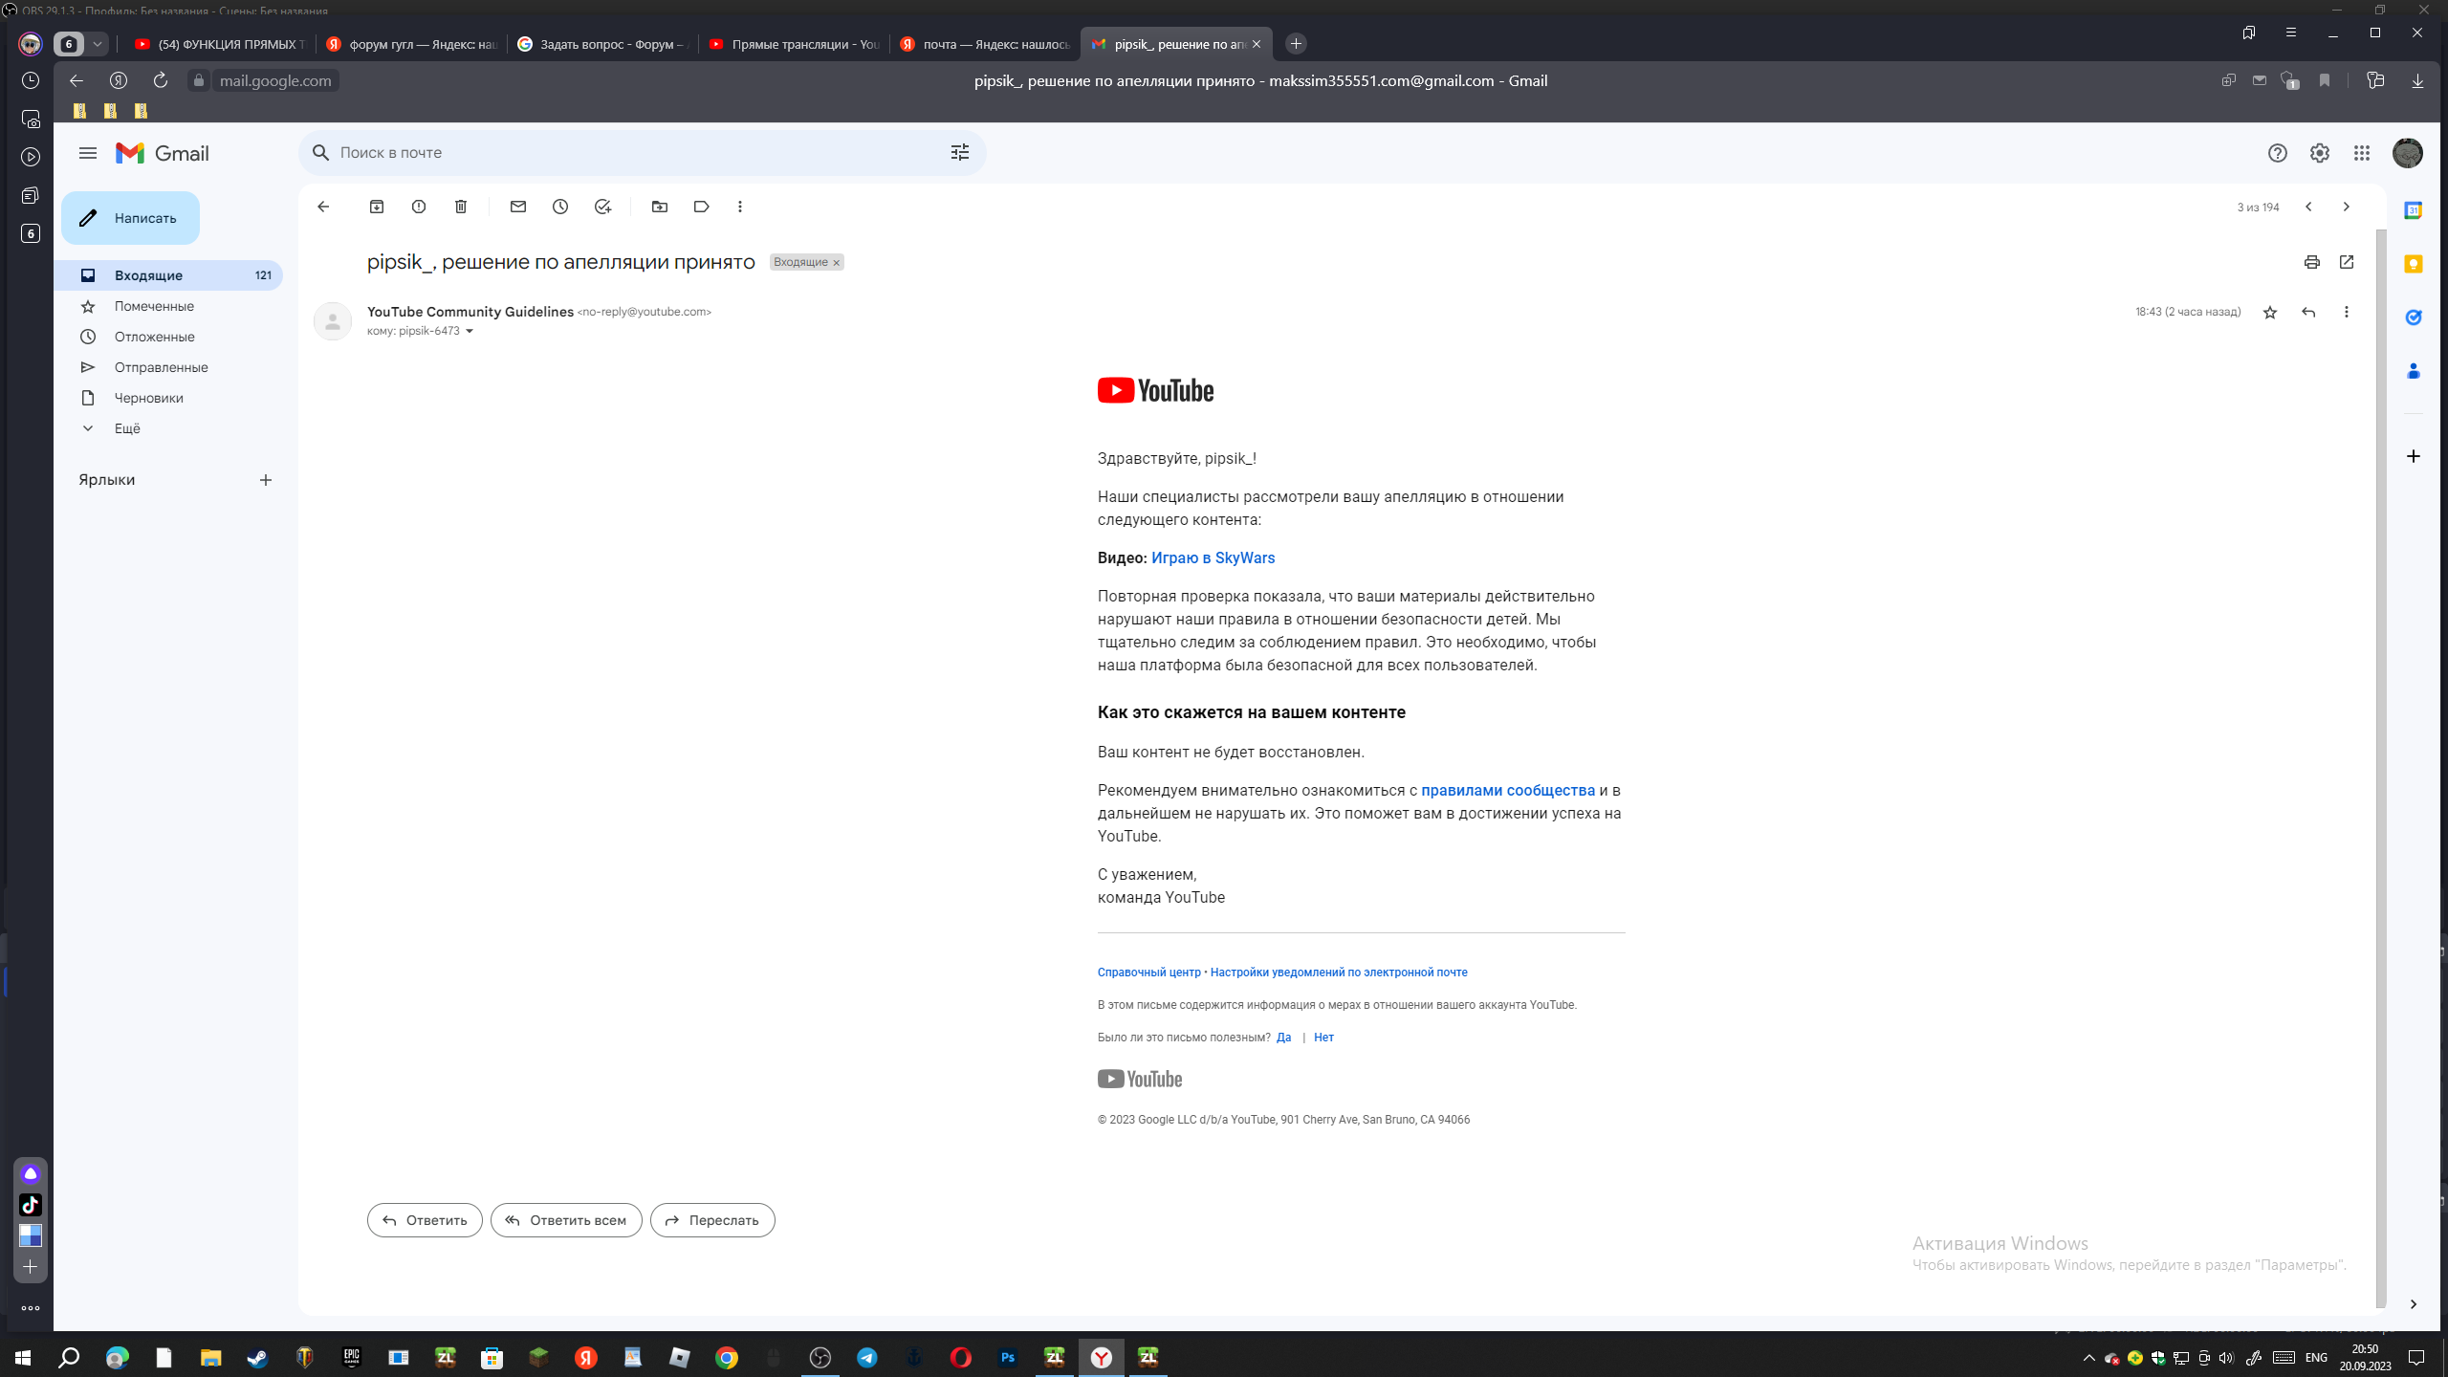The image size is (2448, 1377).
Task: Snooze this email with clock icon
Action: pos(560,207)
